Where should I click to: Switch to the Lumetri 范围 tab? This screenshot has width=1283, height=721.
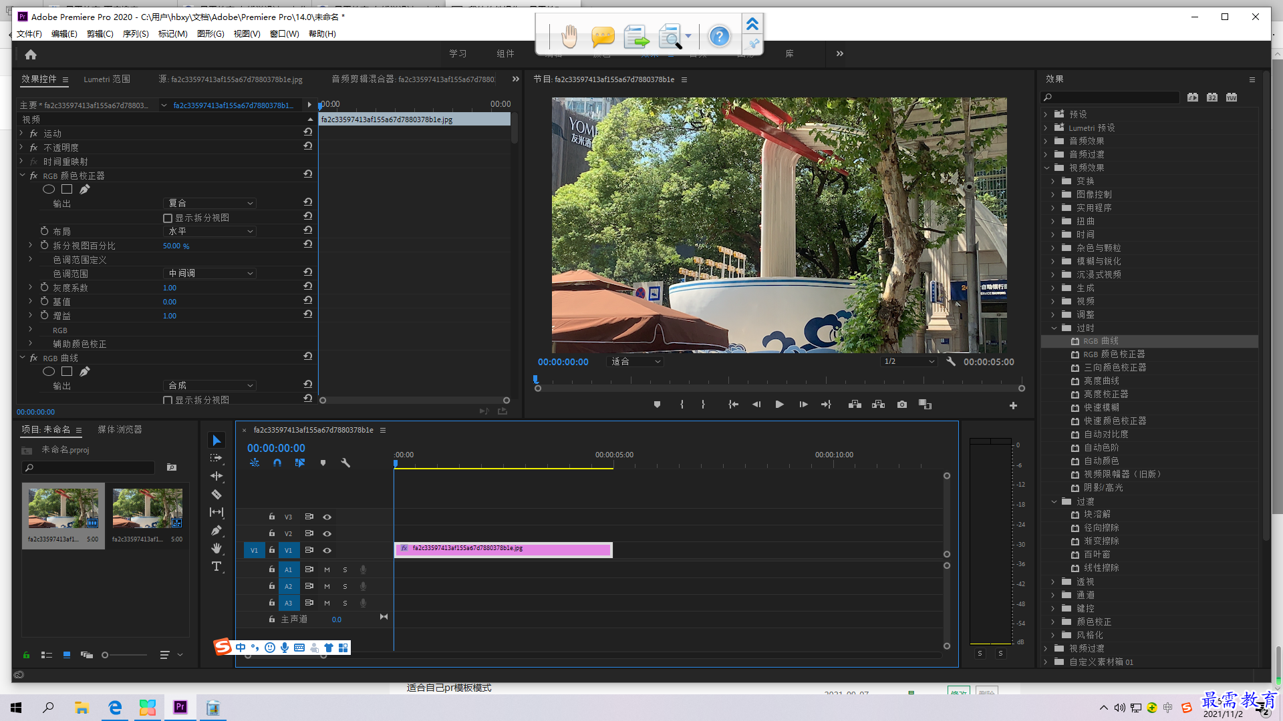[107, 79]
